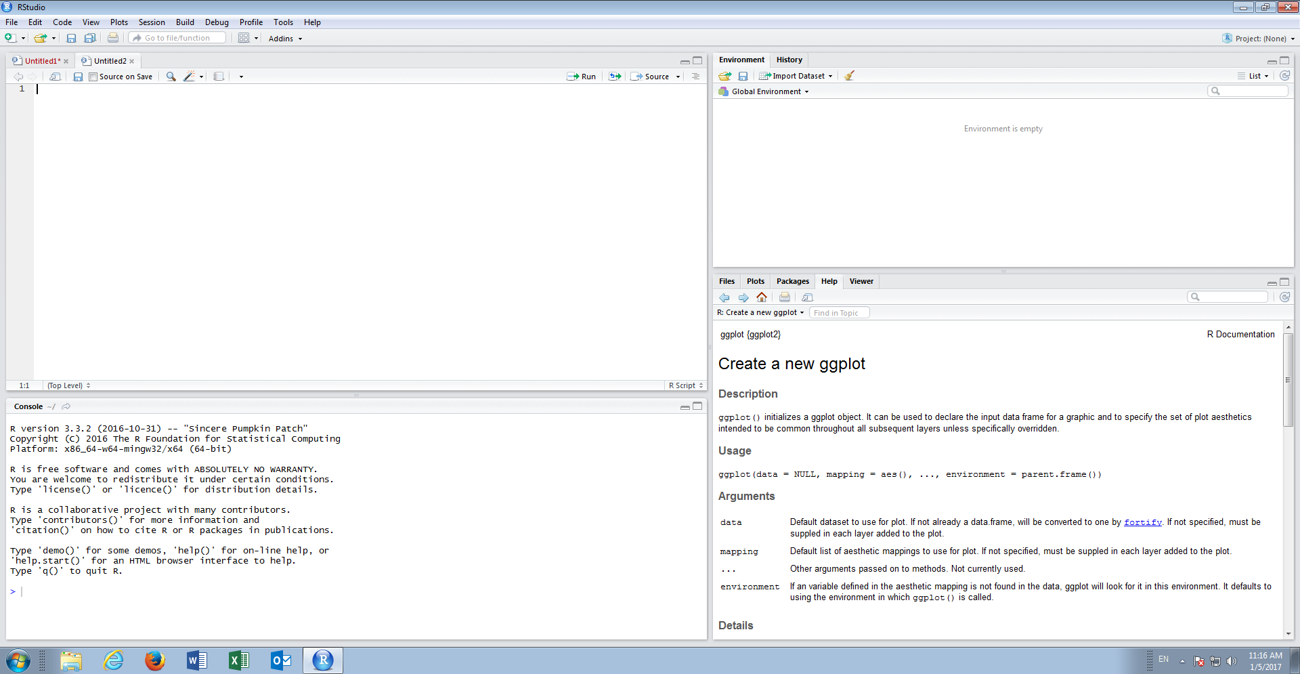Open the Session menu
Image resolution: width=1300 pixels, height=674 pixels.
(152, 22)
